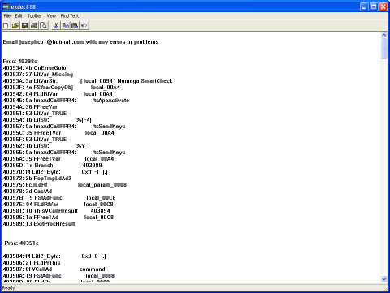Click the scrollbar down arrow
Image resolution: width=390 pixels, height=293 pixels.
tap(384, 279)
